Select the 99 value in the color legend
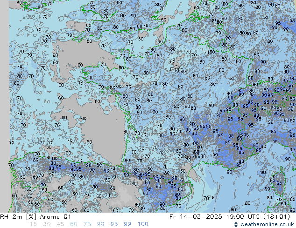This screenshot has width=296, height=228. coord(127,224)
